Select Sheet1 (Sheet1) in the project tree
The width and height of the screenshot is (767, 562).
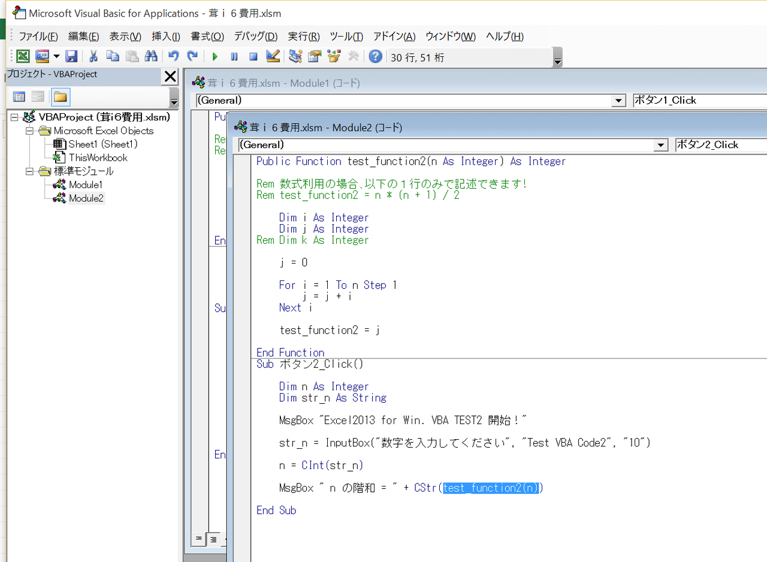pyautogui.click(x=103, y=144)
